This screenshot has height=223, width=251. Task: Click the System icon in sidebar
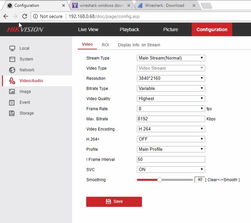(12, 59)
